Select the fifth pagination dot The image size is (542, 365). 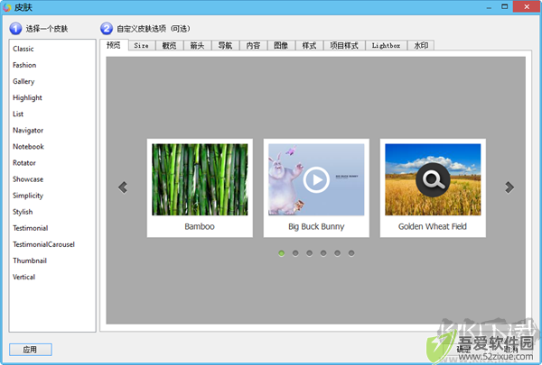point(337,253)
